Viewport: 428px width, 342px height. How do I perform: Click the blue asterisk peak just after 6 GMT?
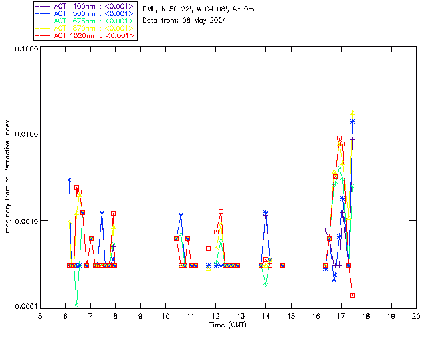pos(70,180)
